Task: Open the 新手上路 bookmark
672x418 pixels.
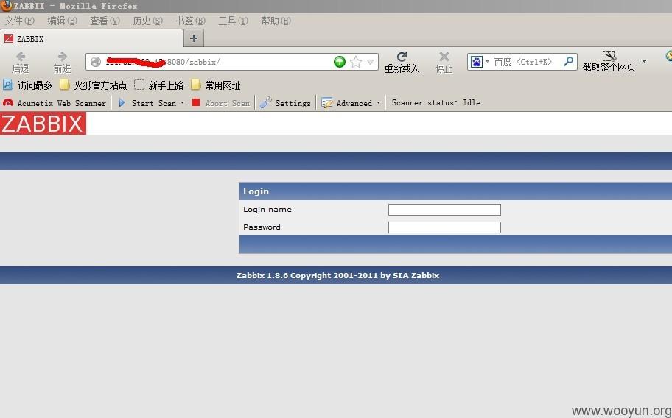Action: pyautogui.click(x=158, y=85)
